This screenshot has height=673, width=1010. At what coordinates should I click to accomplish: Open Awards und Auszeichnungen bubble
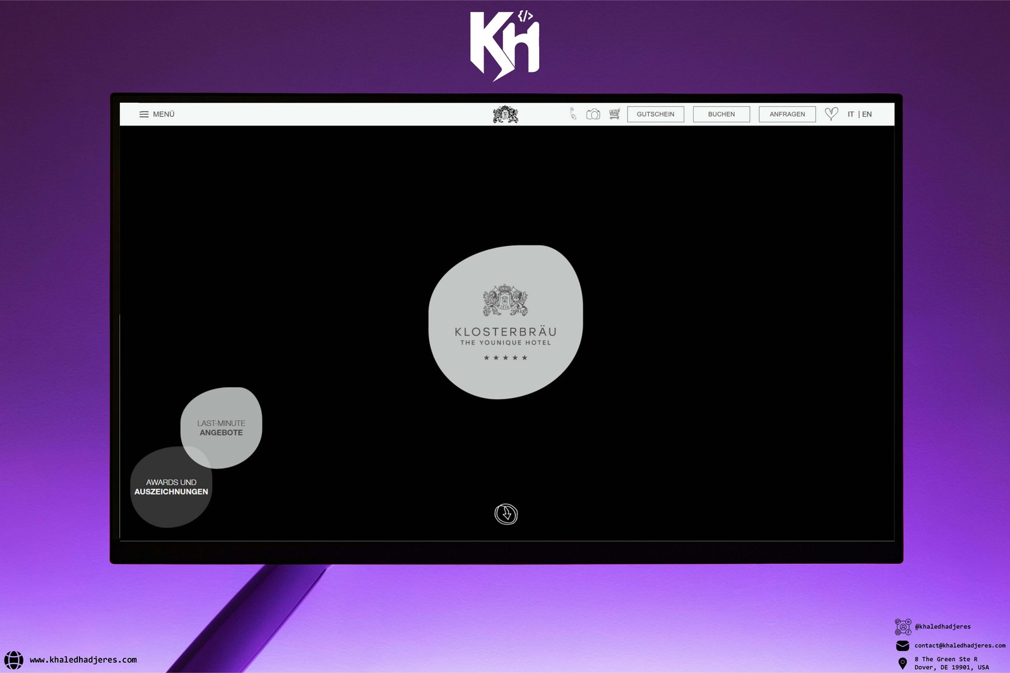point(170,487)
